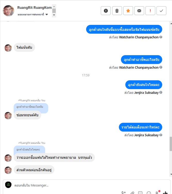Click the spam alert circle icon
Image resolution: width=172 pixels, height=194 pixels.
(105, 11)
